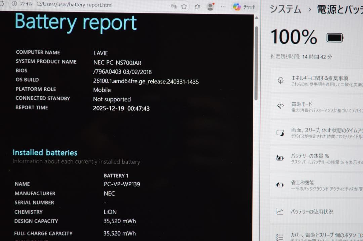Expand 省エネ機能 energy saver section
The image size is (363, 241).
click(319, 185)
